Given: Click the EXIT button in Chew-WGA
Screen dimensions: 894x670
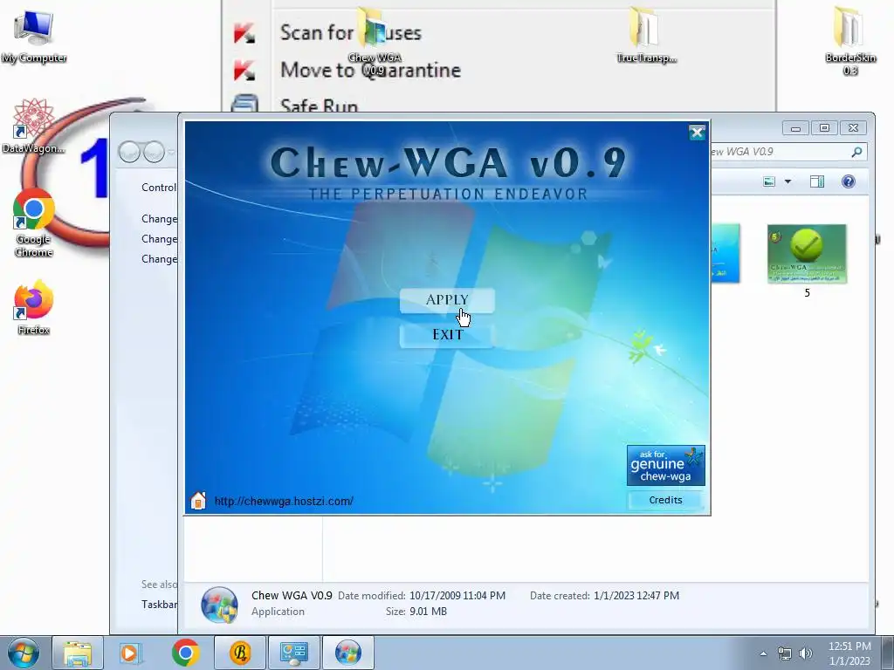Looking at the screenshot, I should [x=447, y=335].
